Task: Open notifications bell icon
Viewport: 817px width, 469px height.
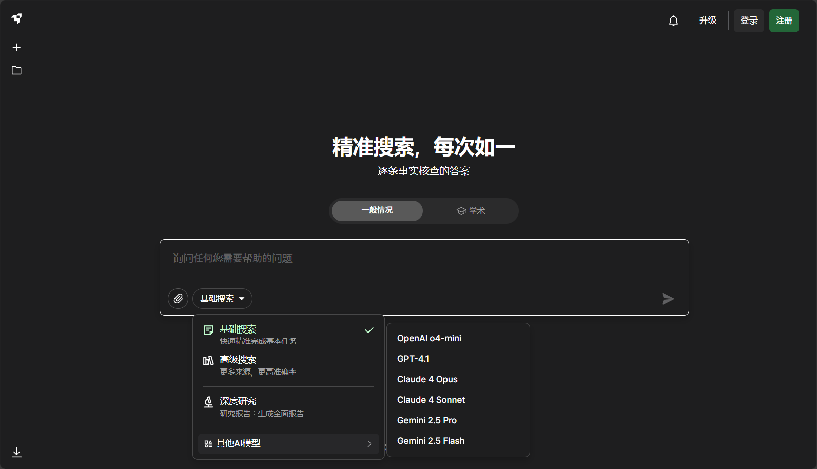Action: click(673, 21)
